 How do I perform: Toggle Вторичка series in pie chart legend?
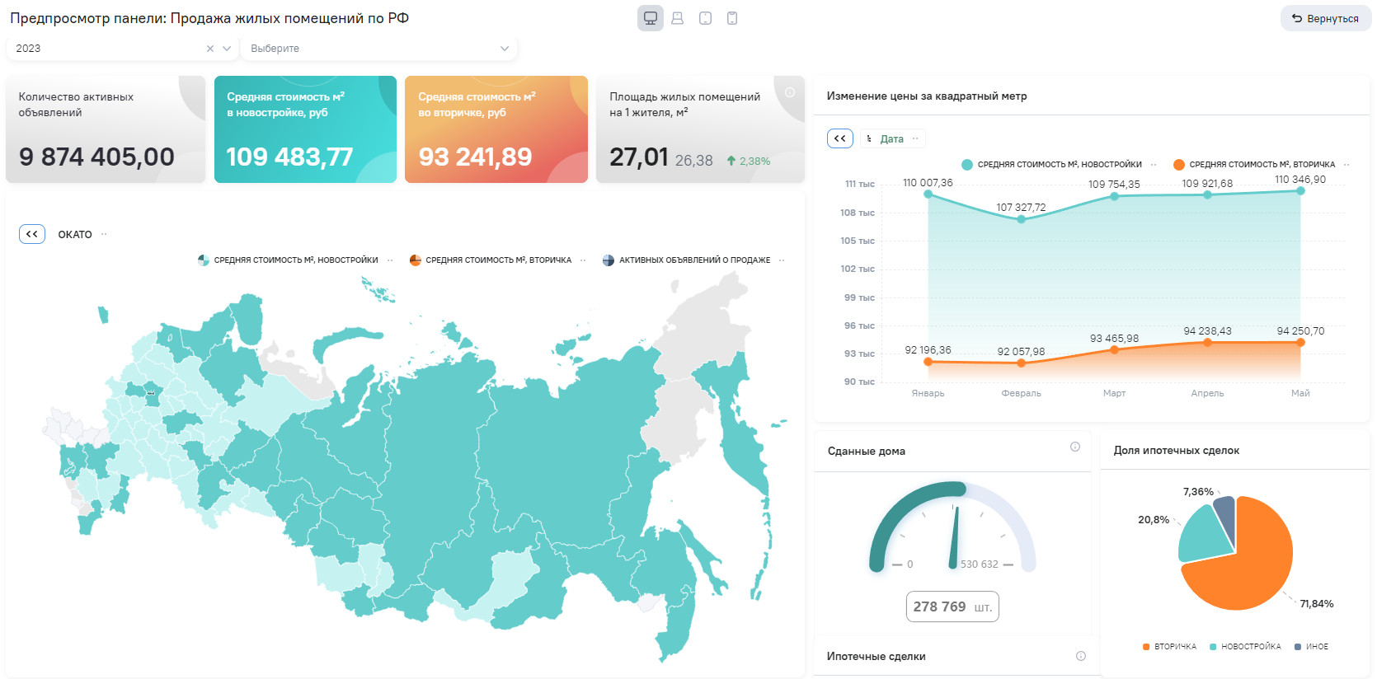[1169, 647]
